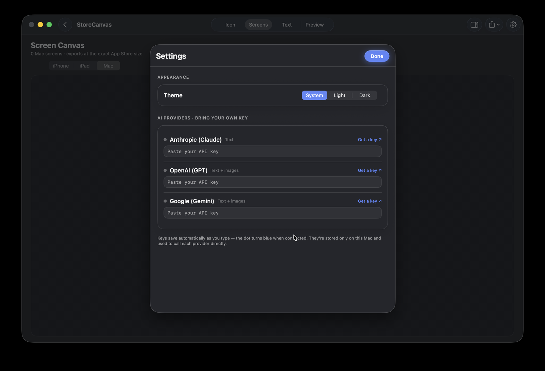Choose the Light theme option
This screenshot has height=371, width=545.
tap(339, 95)
